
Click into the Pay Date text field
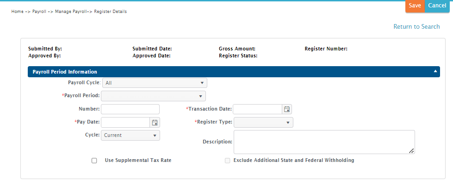coord(125,123)
